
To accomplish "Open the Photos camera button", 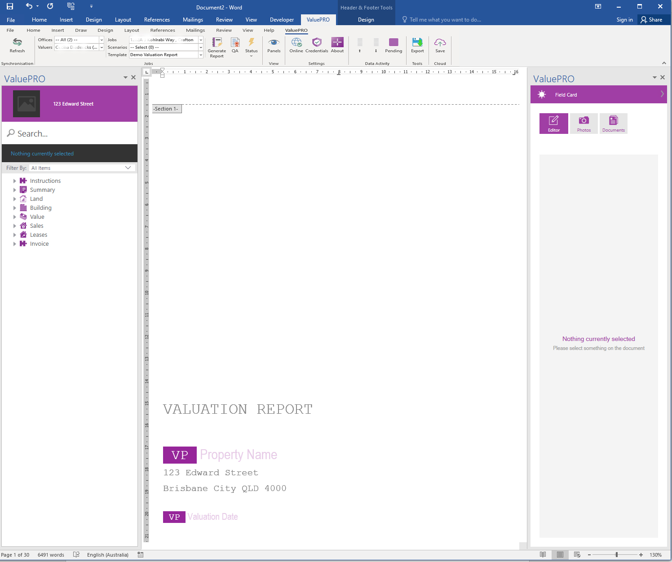I will click(584, 124).
